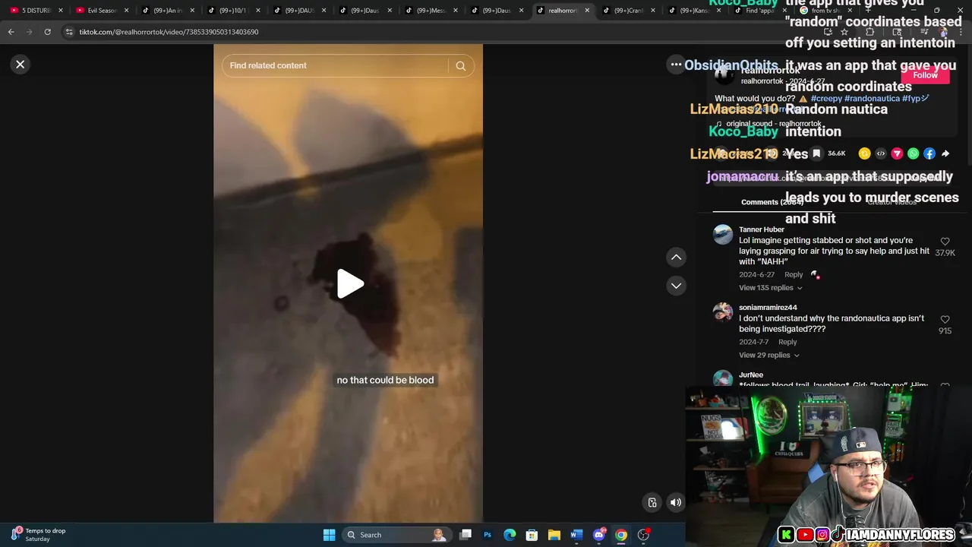Viewport: 972px width, 547px height.
Task: Open Microsoft Edge from the taskbar
Action: [510, 535]
